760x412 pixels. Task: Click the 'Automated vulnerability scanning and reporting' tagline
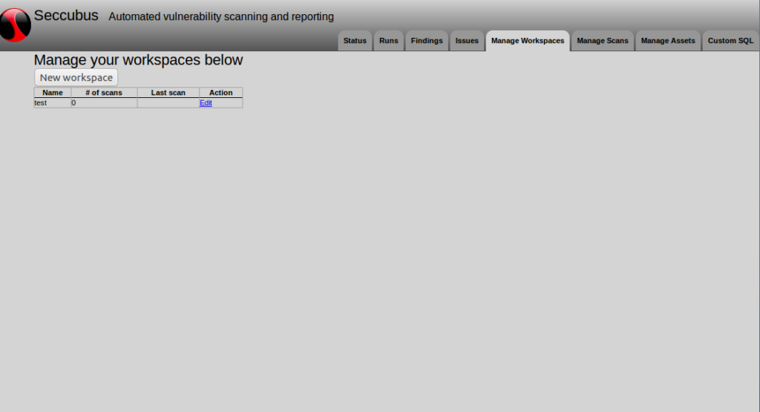click(x=221, y=16)
